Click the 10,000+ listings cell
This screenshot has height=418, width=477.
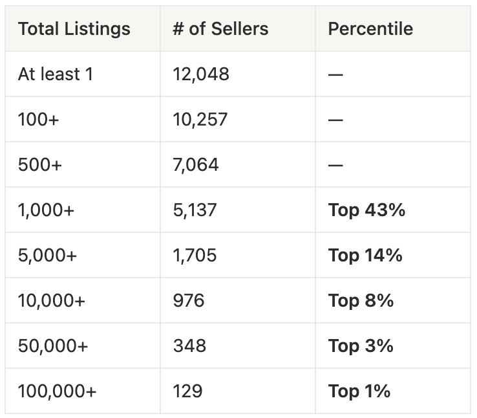(x=52, y=301)
